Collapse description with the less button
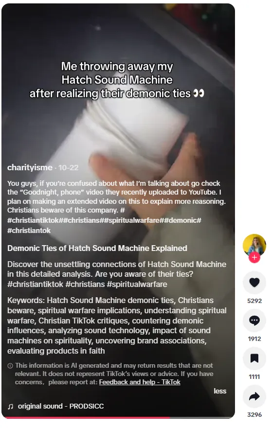Screen dimensions: 271x429 pos(220,391)
